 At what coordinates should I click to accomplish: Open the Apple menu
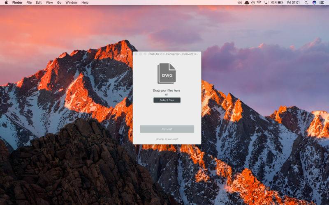tap(6, 2)
